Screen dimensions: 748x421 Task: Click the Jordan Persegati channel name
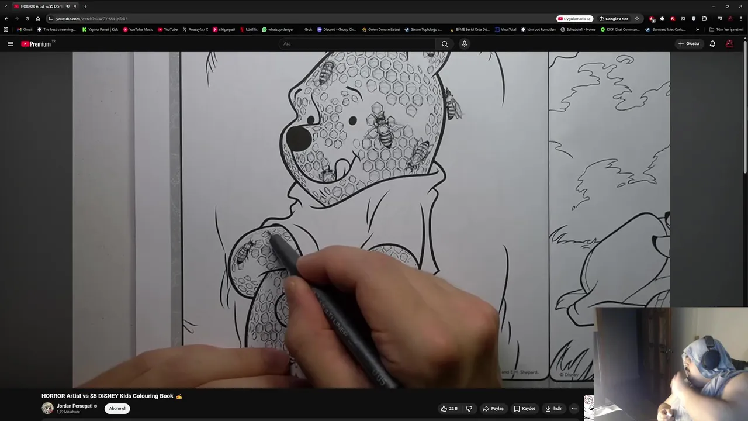pyautogui.click(x=75, y=406)
